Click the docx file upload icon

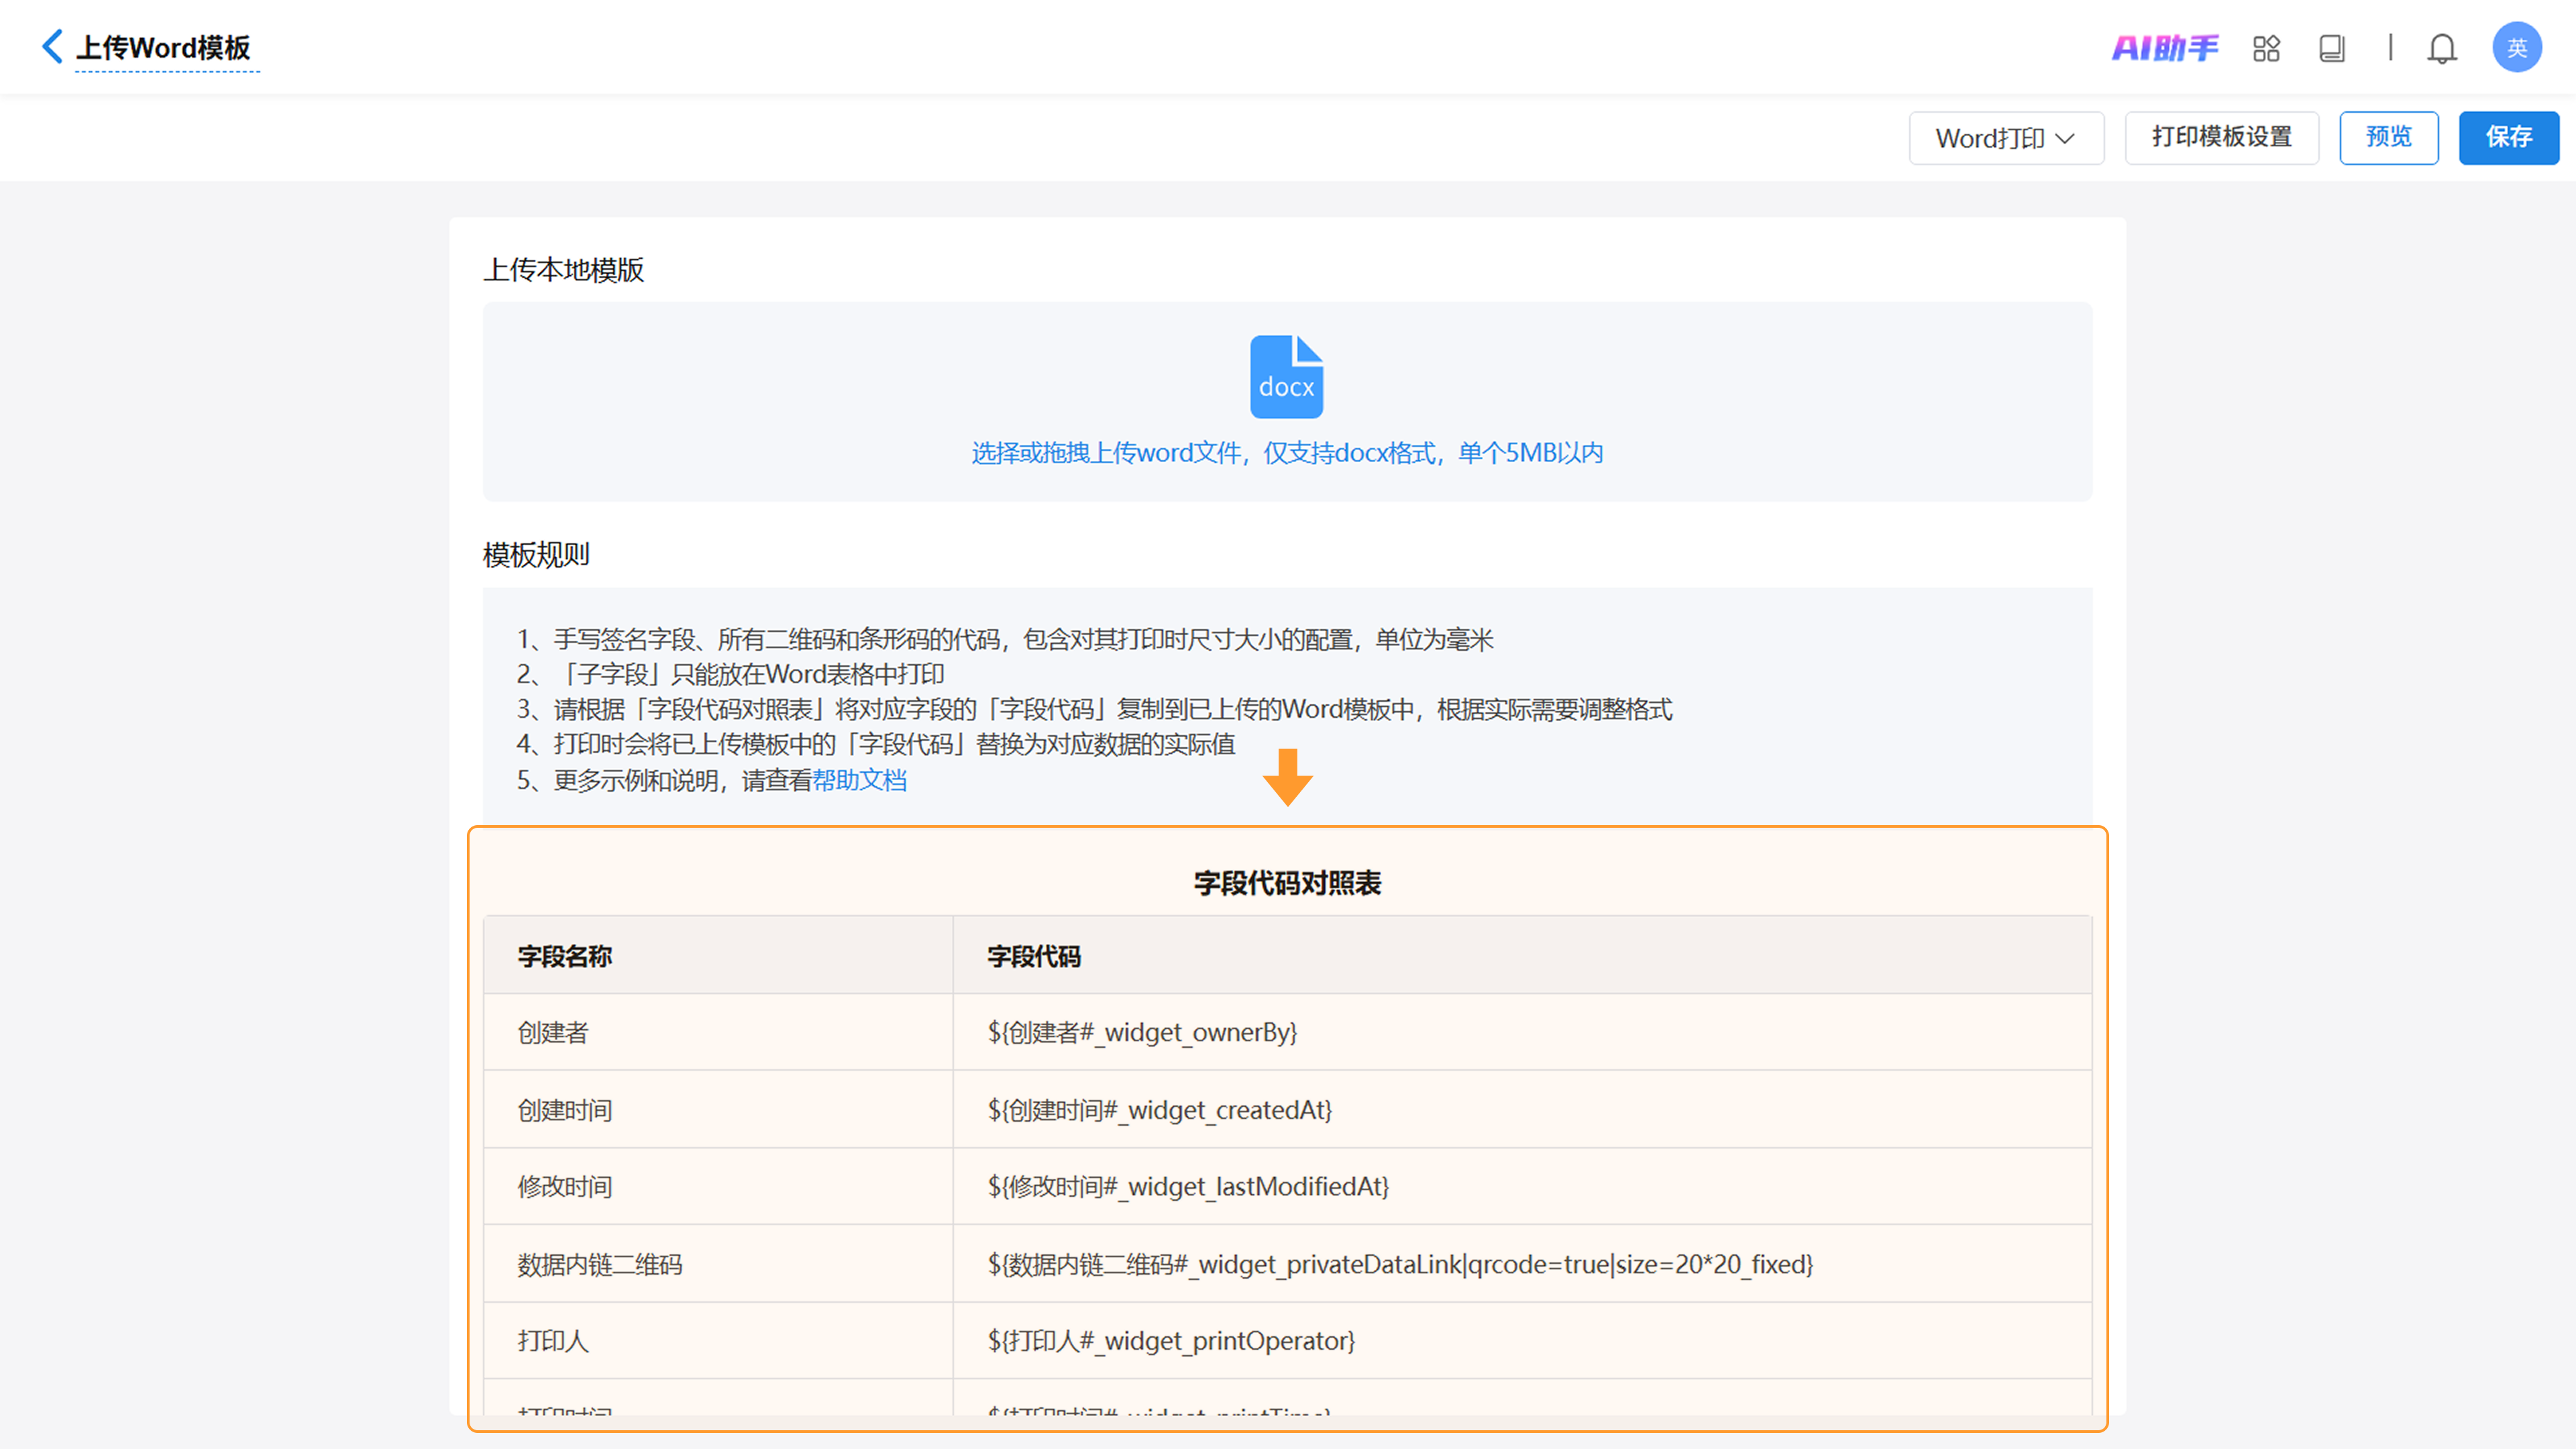pyautogui.click(x=1286, y=377)
